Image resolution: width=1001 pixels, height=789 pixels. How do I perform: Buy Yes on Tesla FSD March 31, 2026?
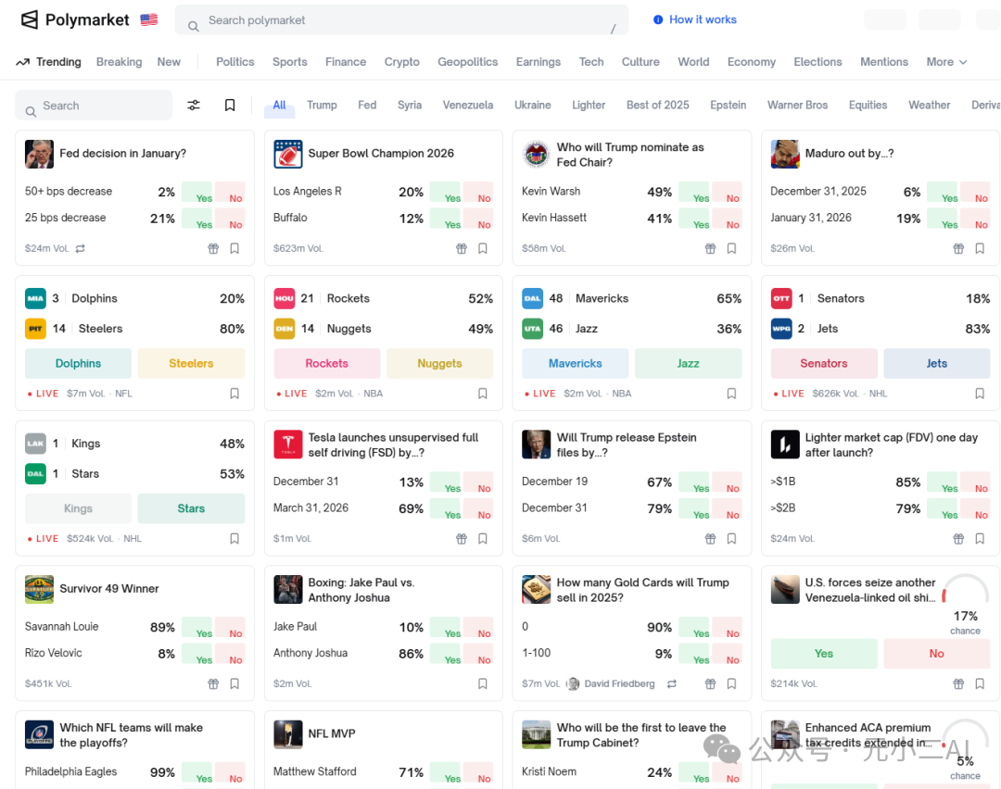(x=445, y=509)
